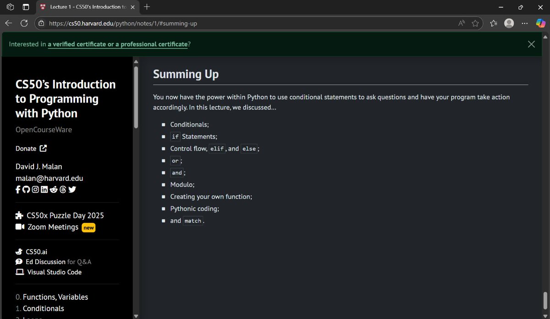The height and width of the screenshot is (319, 550).
Task: Open the verified certificate or professional certificate link
Action: pos(118,44)
